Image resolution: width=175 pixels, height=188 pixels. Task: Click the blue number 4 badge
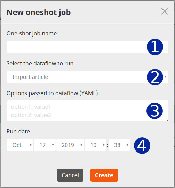[x=142, y=146]
